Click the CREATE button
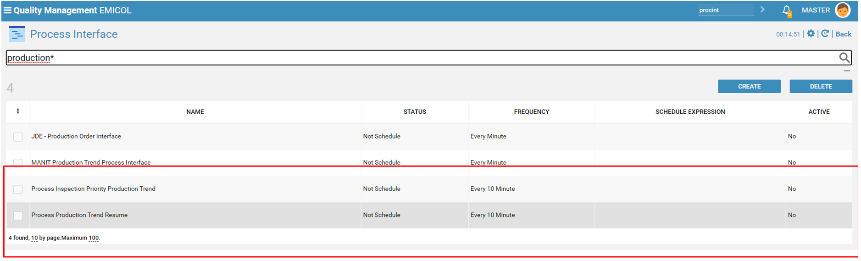The height and width of the screenshot is (261, 861). tap(749, 86)
